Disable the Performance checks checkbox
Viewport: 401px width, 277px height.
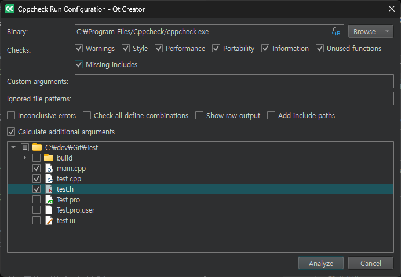tap(159, 48)
